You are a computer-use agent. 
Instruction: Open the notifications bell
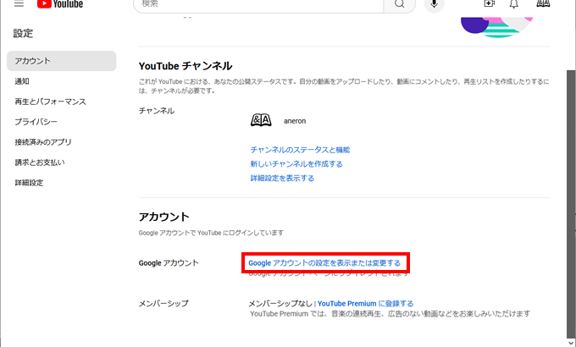[514, 3]
